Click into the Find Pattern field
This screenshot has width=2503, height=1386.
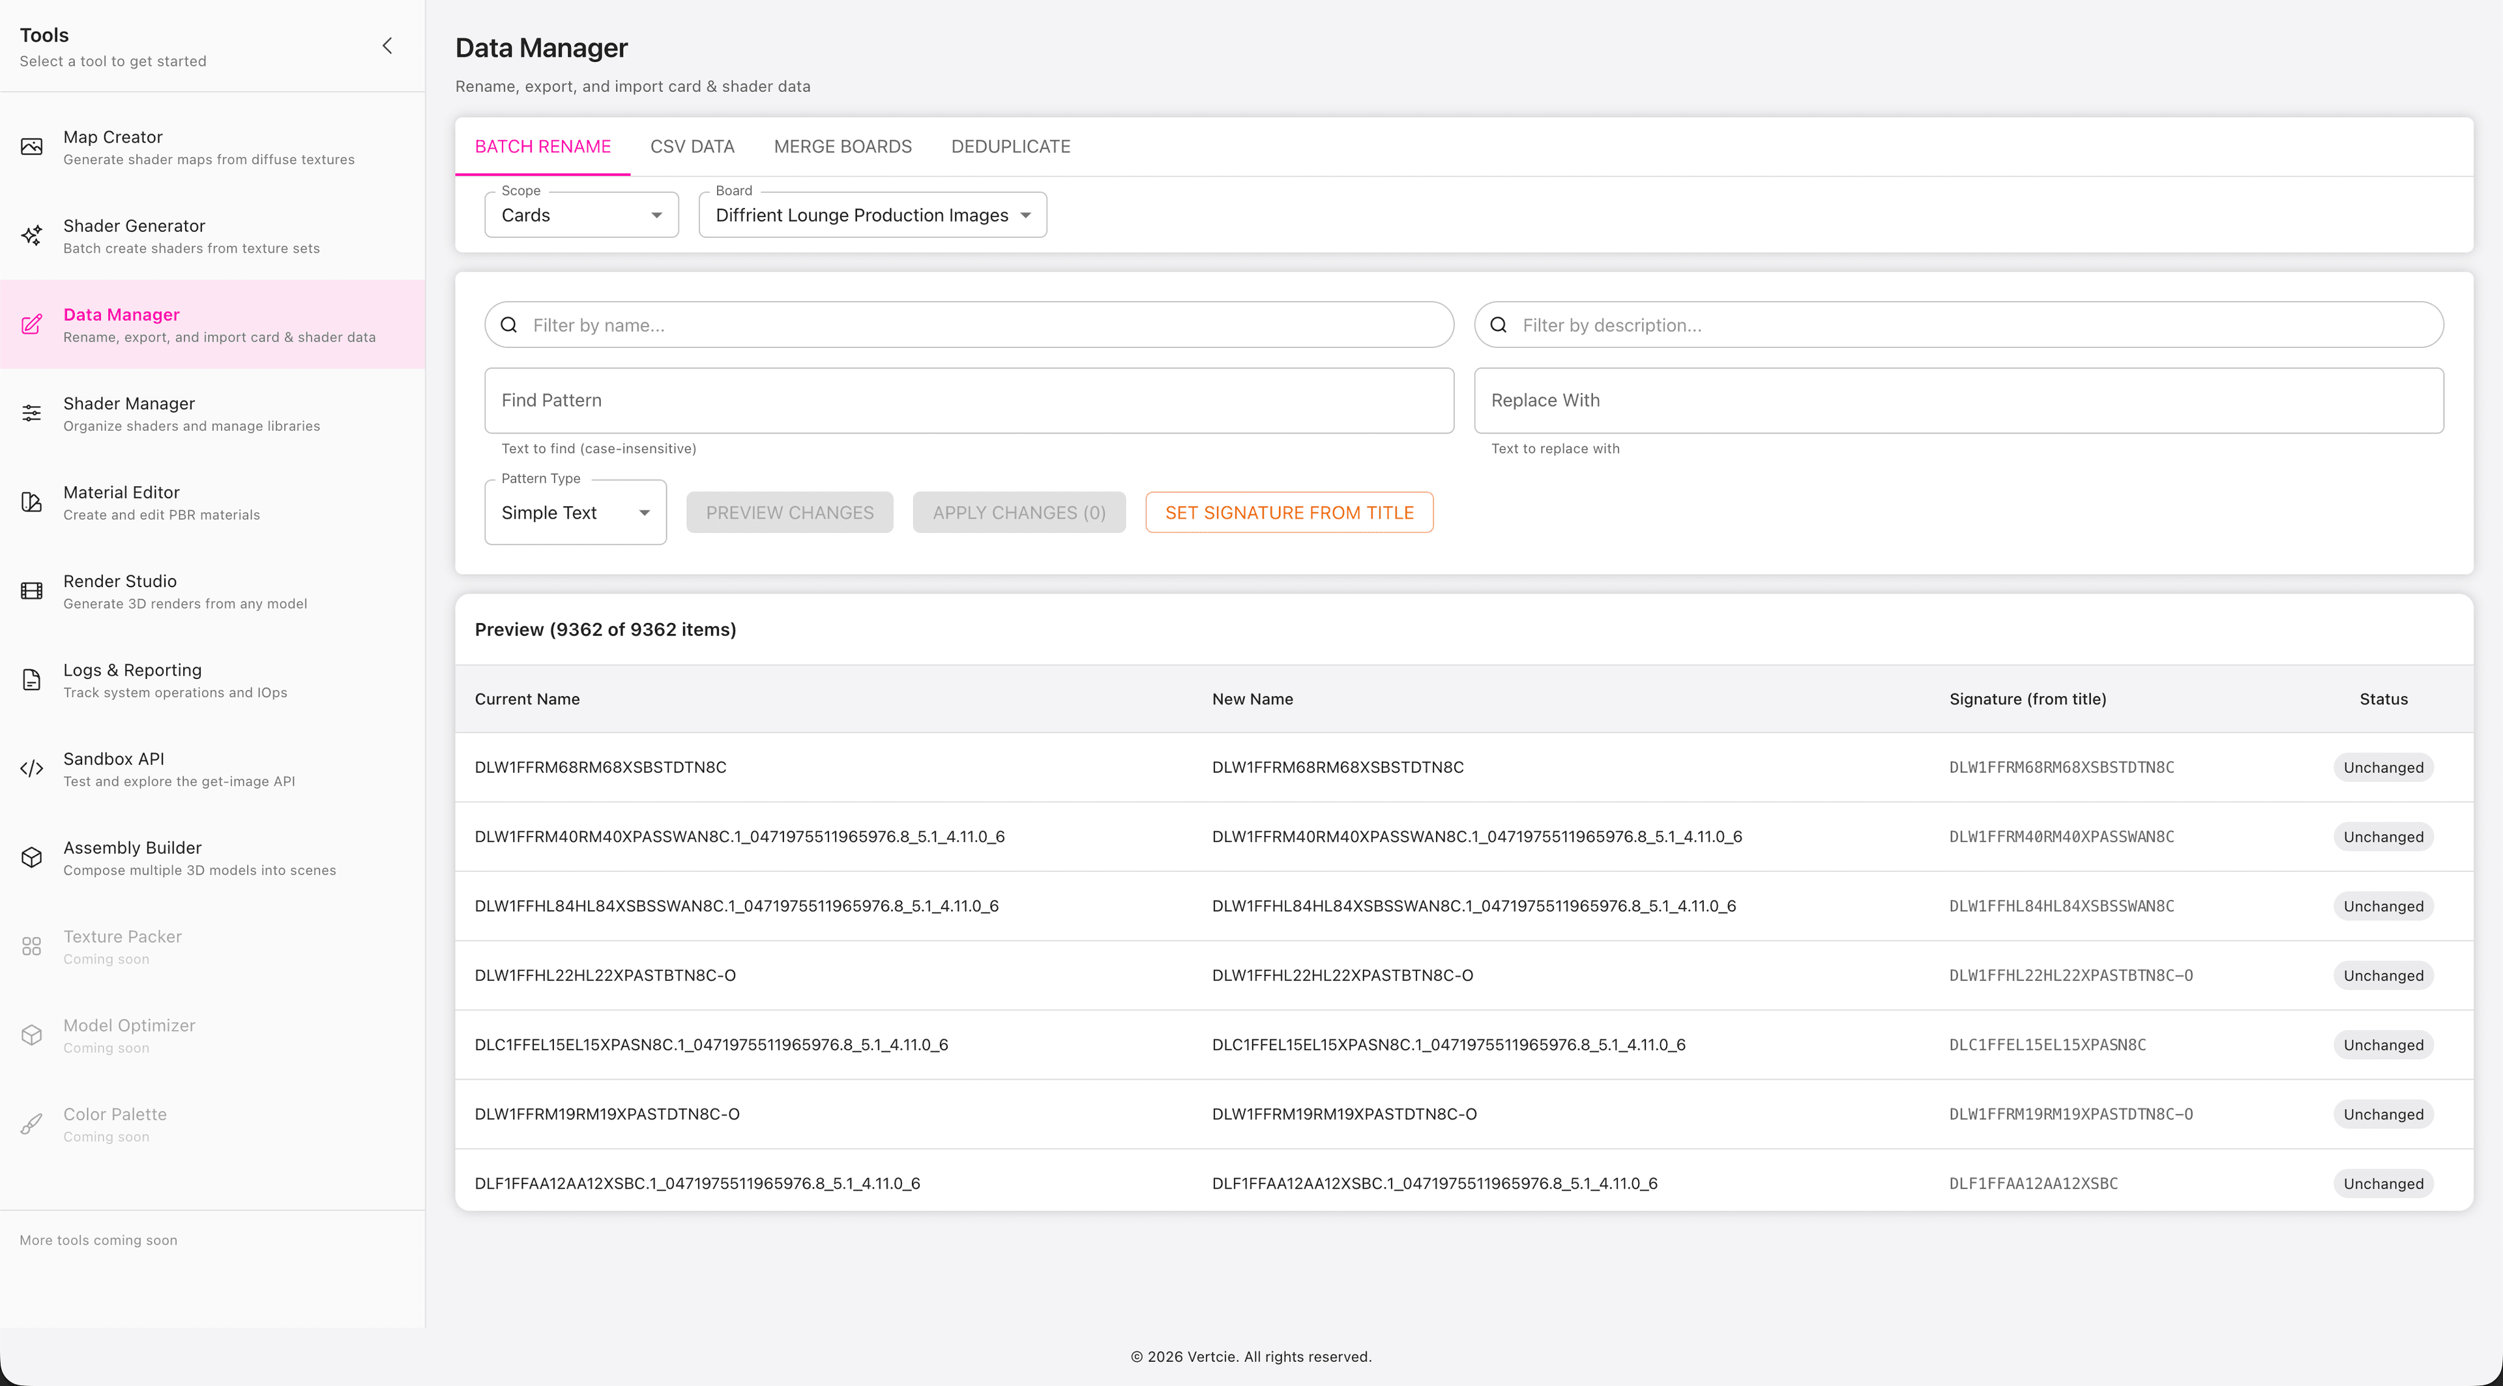pos(969,400)
